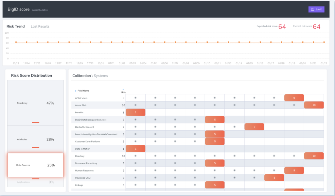The width and height of the screenshot is (335, 196).
Task: Sort the table by Field Name sort arrows
Action: point(76,91)
